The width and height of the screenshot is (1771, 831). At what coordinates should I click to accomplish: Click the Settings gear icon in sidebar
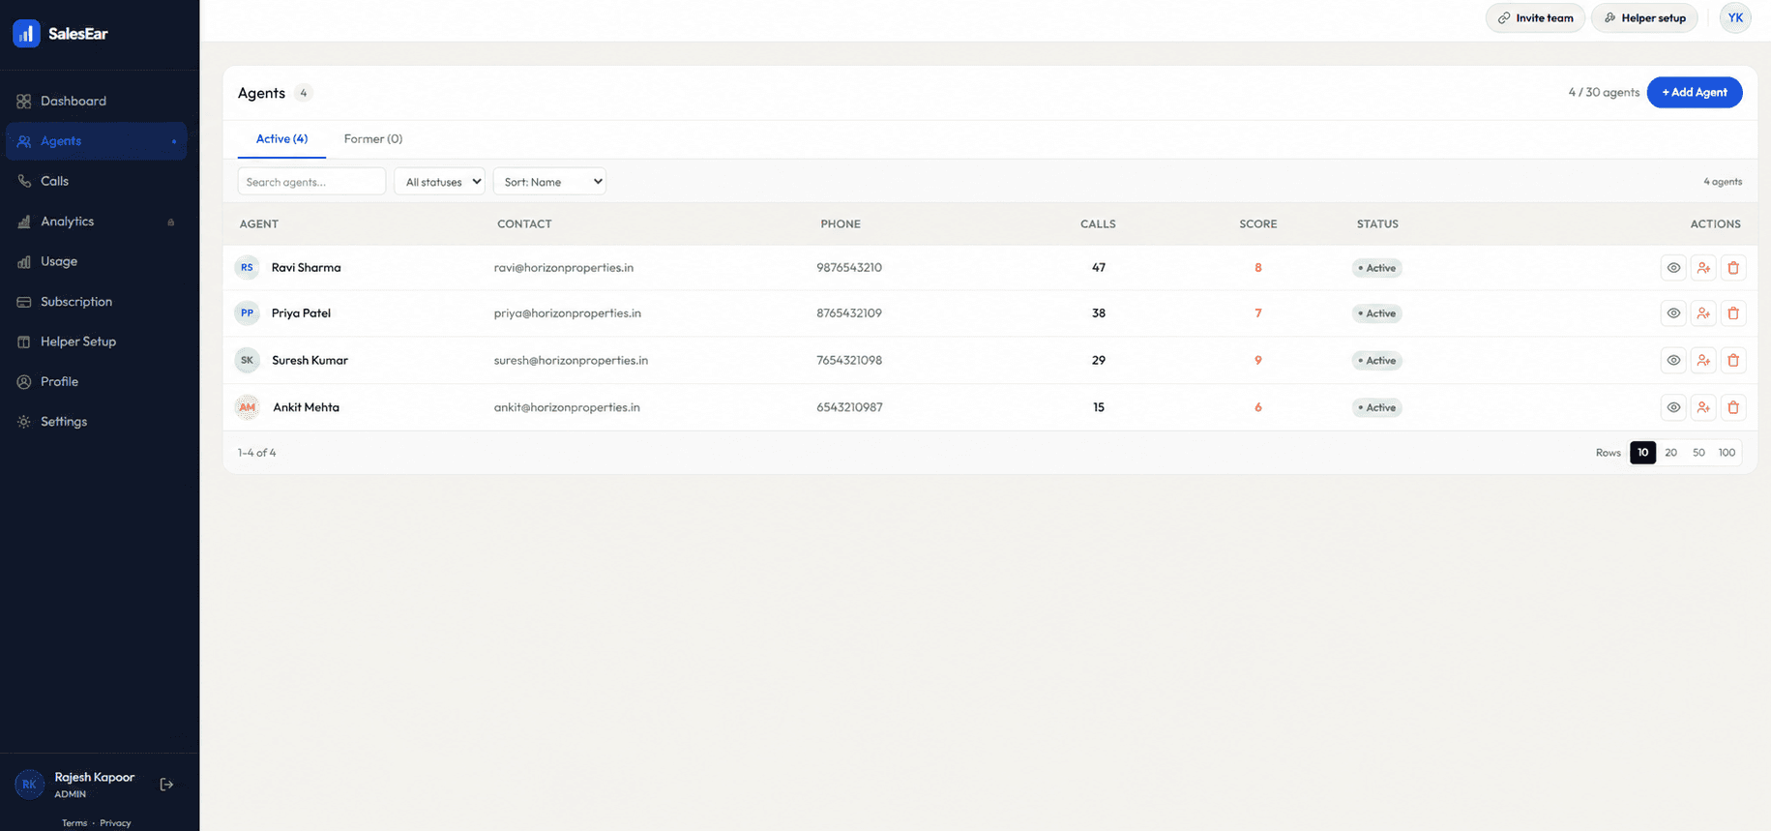point(24,422)
